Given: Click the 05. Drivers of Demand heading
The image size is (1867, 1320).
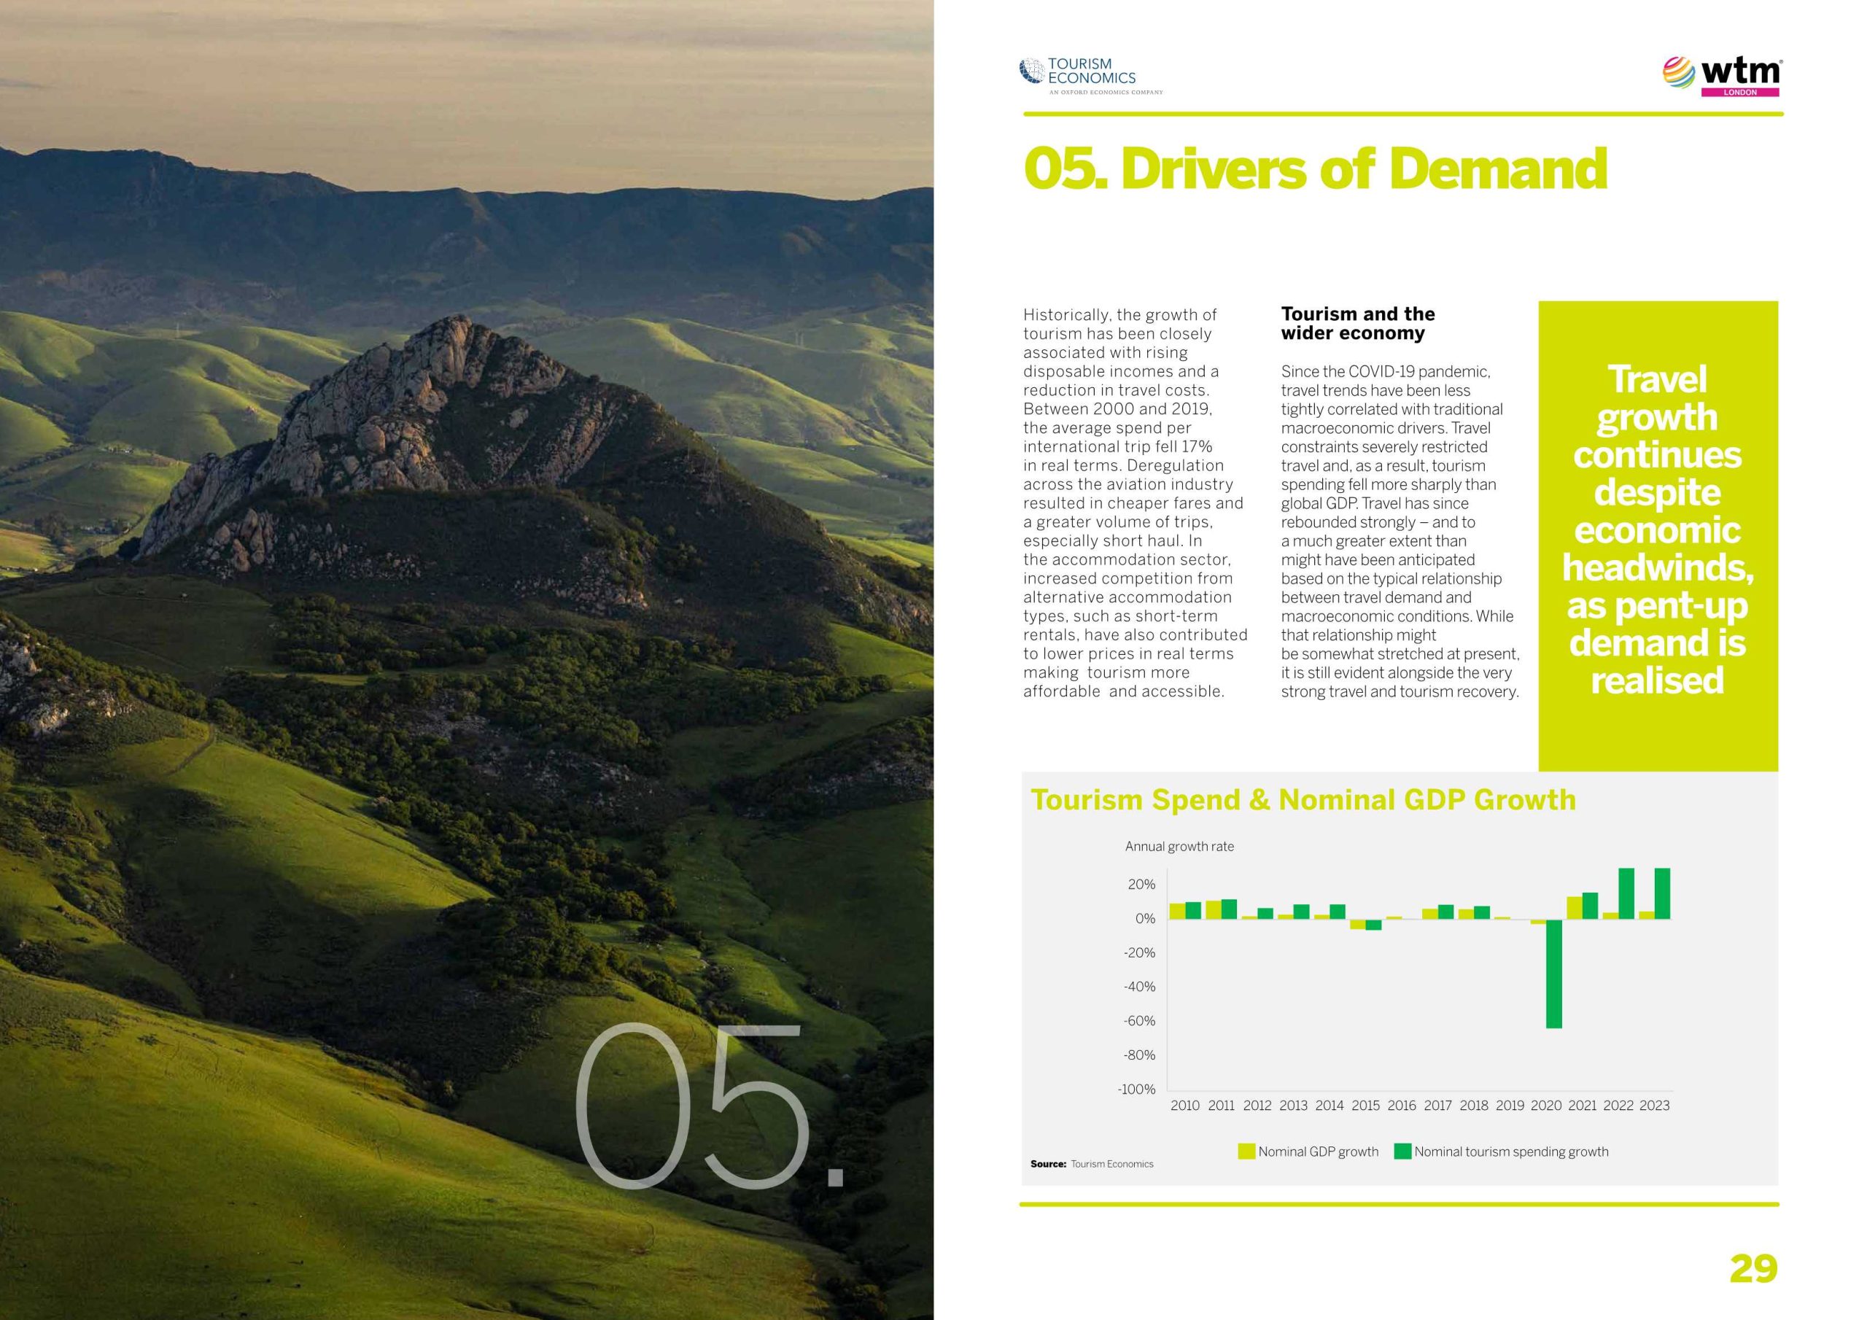Looking at the screenshot, I should 1315,169.
